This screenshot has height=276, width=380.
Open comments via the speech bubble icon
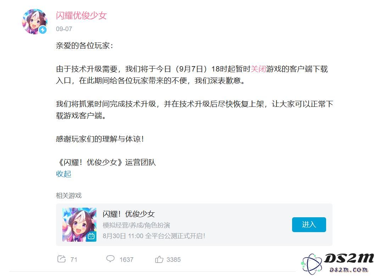tap(110, 259)
